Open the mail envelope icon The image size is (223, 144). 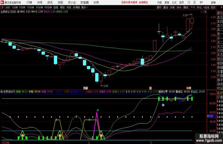coord(201,2)
